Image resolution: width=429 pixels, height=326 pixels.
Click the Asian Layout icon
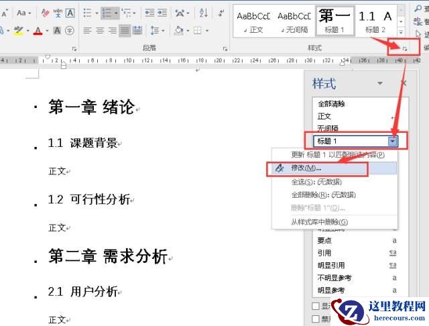[180, 13]
